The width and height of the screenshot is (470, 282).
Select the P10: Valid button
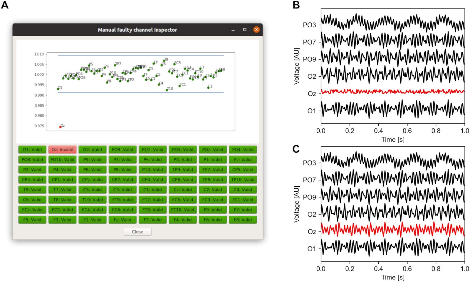152,170
